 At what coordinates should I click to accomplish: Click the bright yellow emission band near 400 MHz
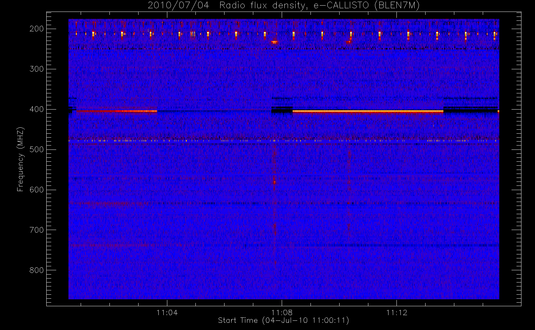click(368, 112)
